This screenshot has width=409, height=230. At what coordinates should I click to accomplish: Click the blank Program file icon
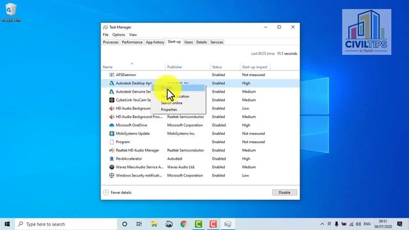coord(112,142)
